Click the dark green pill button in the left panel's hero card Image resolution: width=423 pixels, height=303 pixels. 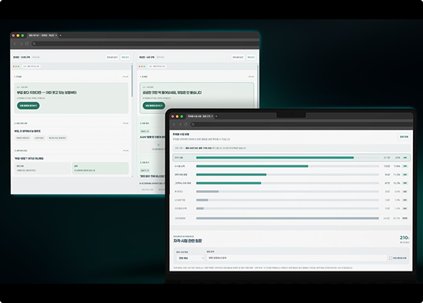pos(28,105)
